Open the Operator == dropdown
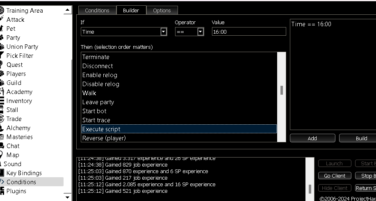 coord(200,32)
